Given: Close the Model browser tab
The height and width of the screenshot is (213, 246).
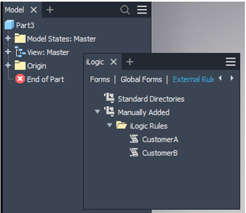Looking at the screenshot, I should 34,10.
